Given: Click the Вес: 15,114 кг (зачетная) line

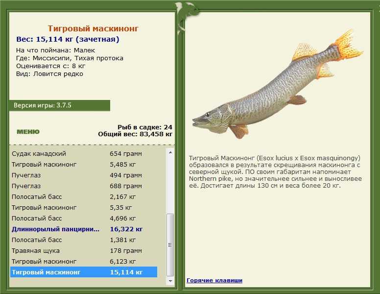Looking at the screenshot, I should 68,39.
